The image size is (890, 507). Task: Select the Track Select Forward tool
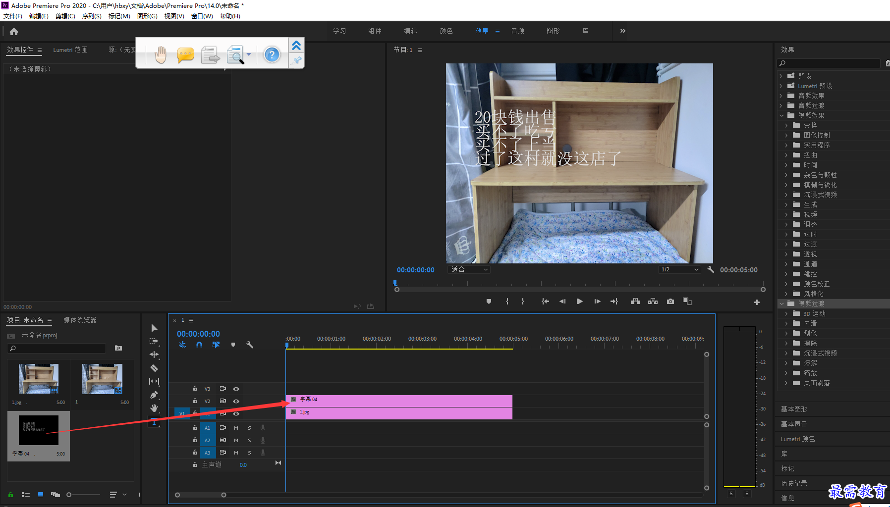pyautogui.click(x=154, y=341)
